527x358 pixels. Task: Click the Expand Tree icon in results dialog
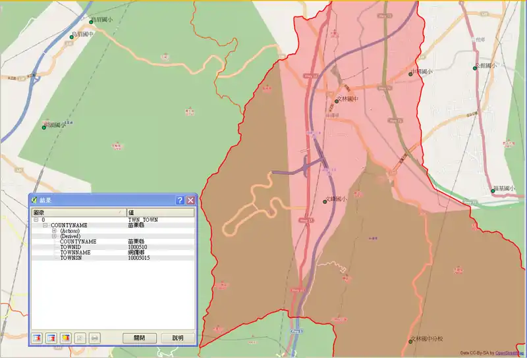point(37,338)
